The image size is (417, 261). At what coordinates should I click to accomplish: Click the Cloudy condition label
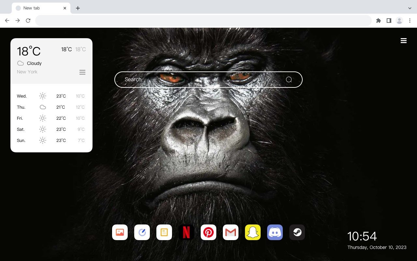(34, 63)
